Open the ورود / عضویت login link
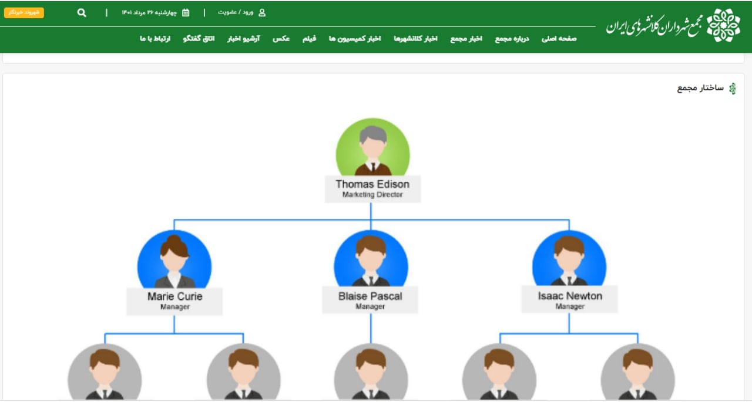The height and width of the screenshot is (402, 752). click(236, 12)
